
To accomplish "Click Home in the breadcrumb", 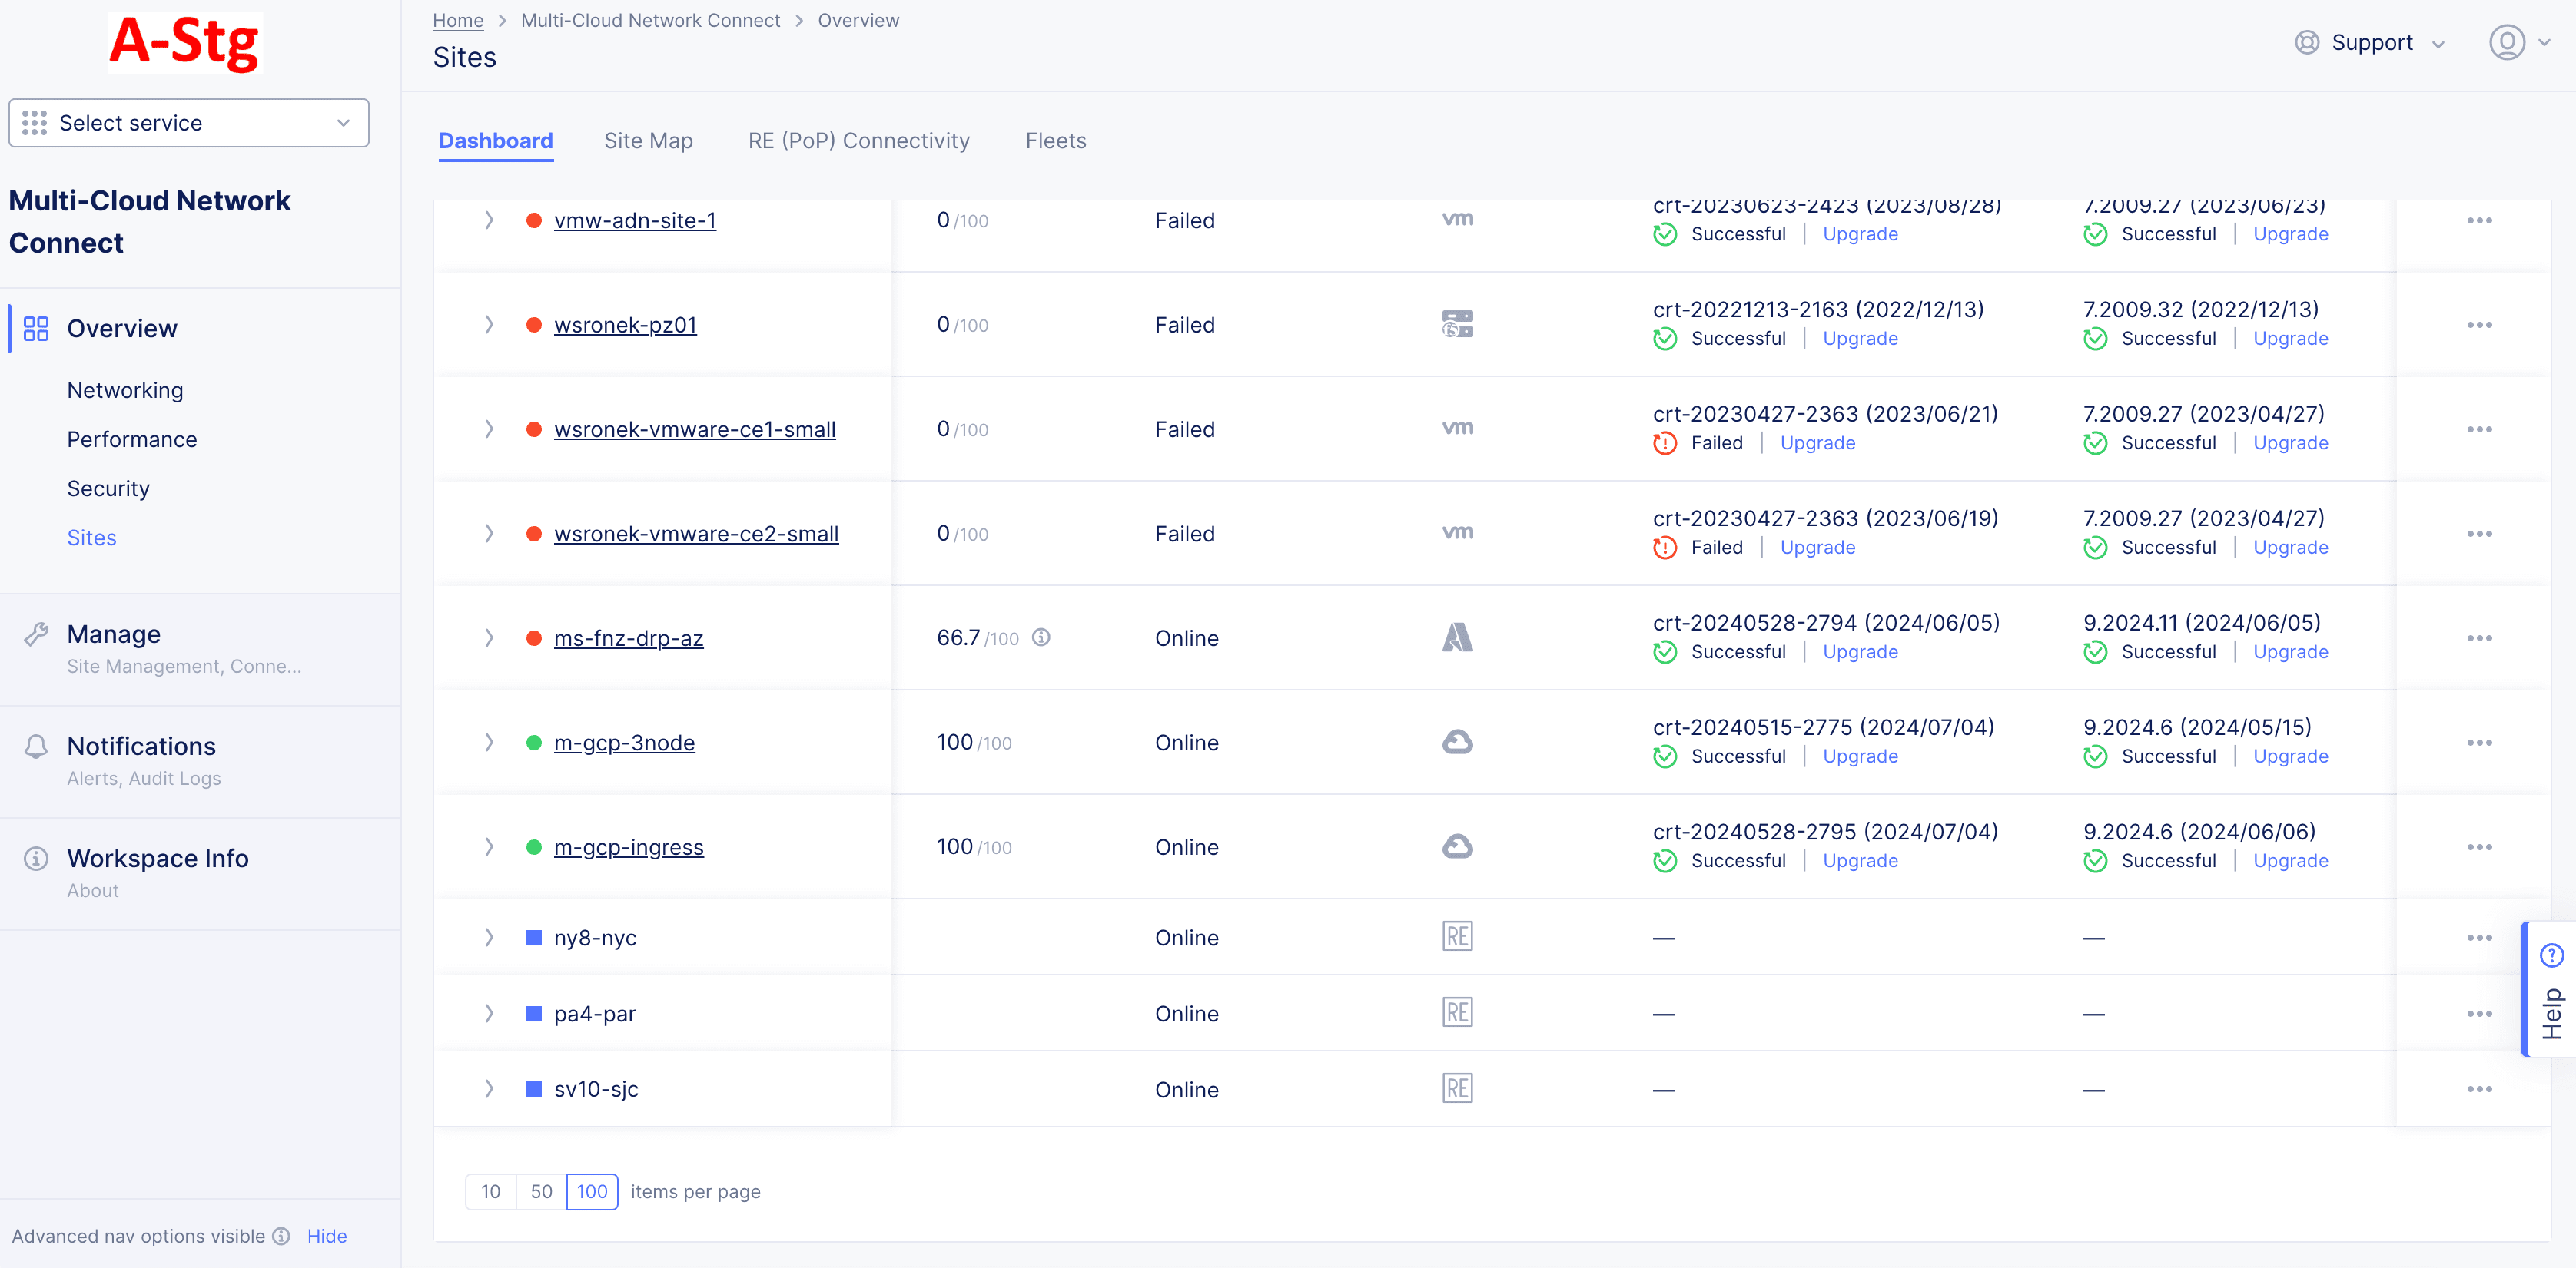I will 457,20.
